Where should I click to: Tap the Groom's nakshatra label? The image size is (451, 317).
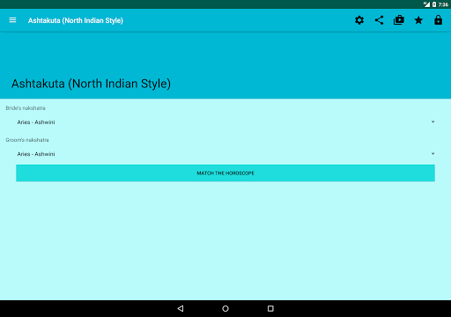[27, 140]
